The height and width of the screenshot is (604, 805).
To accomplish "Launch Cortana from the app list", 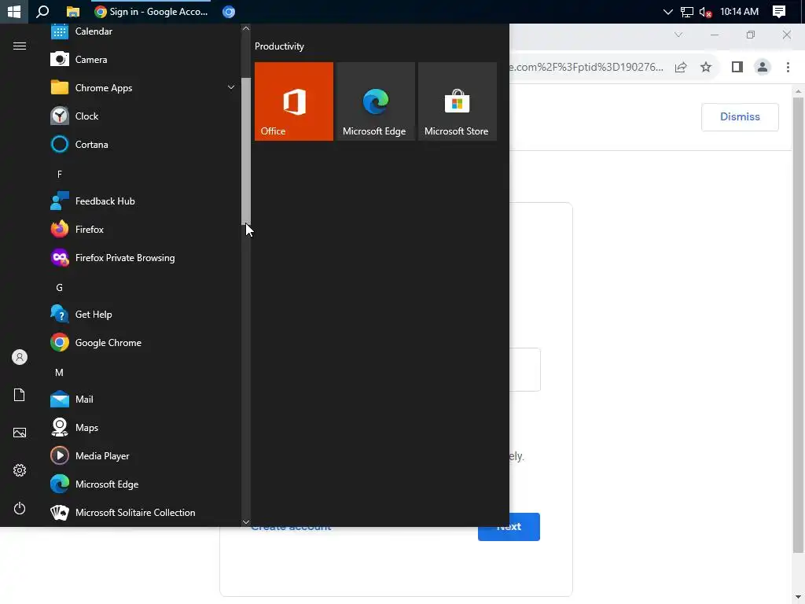I will click(144, 145).
